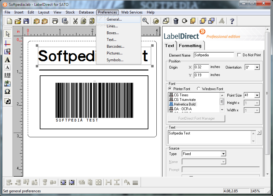
Task: Select the Line drawing tool
Action: click(x=7, y=43)
